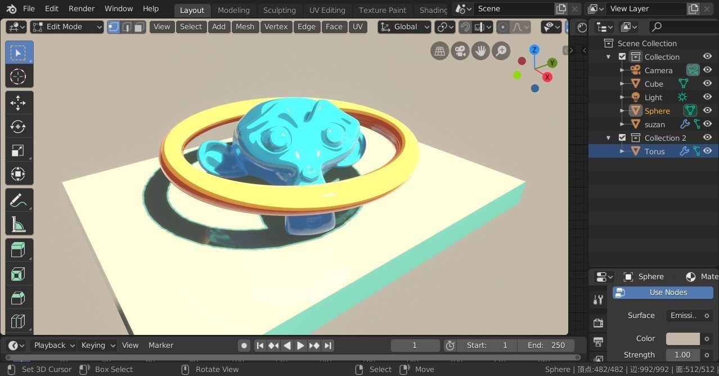Open the Edit Mode dropdown
Image resolution: width=719 pixels, height=376 pixels.
[x=68, y=27]
